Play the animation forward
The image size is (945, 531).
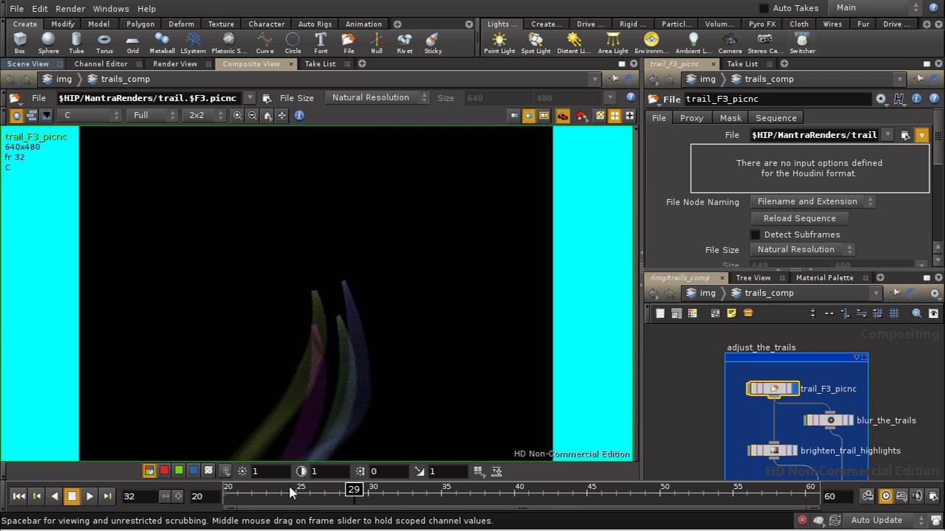90,496
